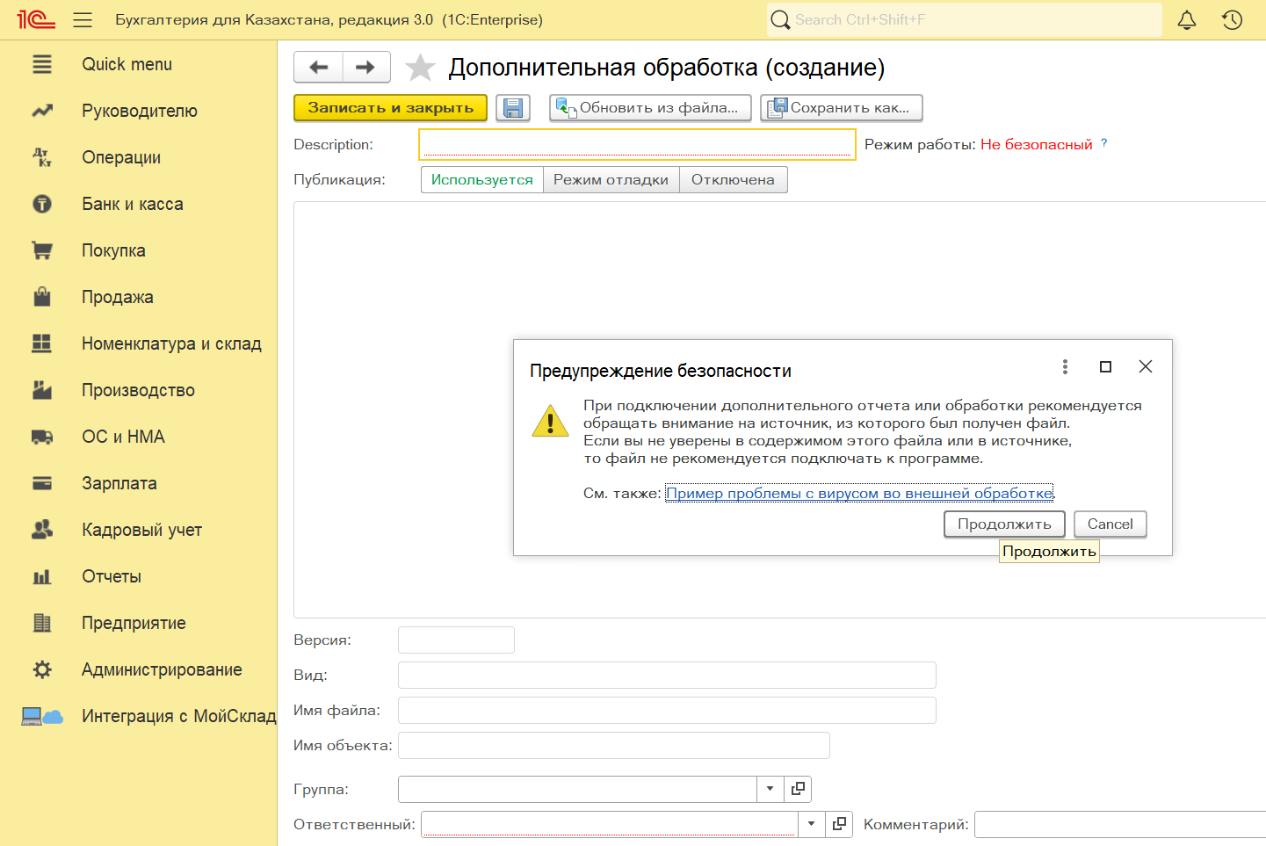The height and width of the screenshot is (846, 1266).
Task: Click the Операции Дт/Кт icon
Action: click(42, 157)
